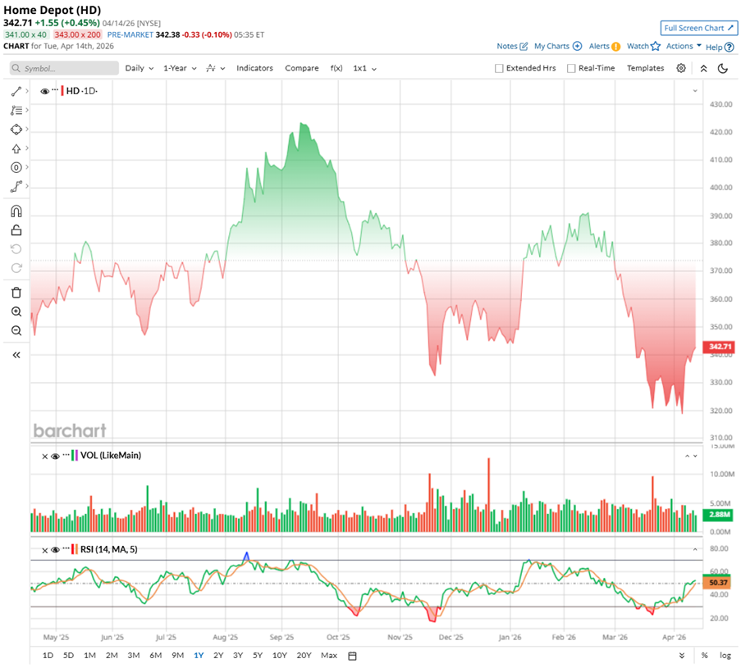Select the 3M range tab
Viewport: 741px width, 668px height.
tap(134, 655)
